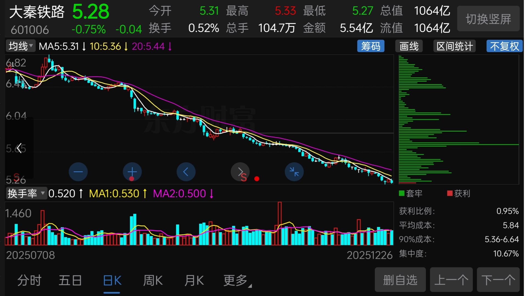This screenshot has height=296, width=525.
Task: Tap the 最低 5.27 low price
Action: click(363, 11)
